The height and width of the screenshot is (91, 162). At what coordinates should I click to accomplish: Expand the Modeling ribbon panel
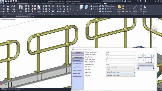(89, 14)
